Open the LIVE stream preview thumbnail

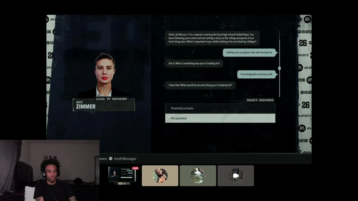[x=122, y=176]
